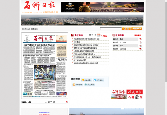The width and height of the screenshot is (167, 115).
Task: Open the 火车查询 train lookup shortcut
Action: click(77, 84)
